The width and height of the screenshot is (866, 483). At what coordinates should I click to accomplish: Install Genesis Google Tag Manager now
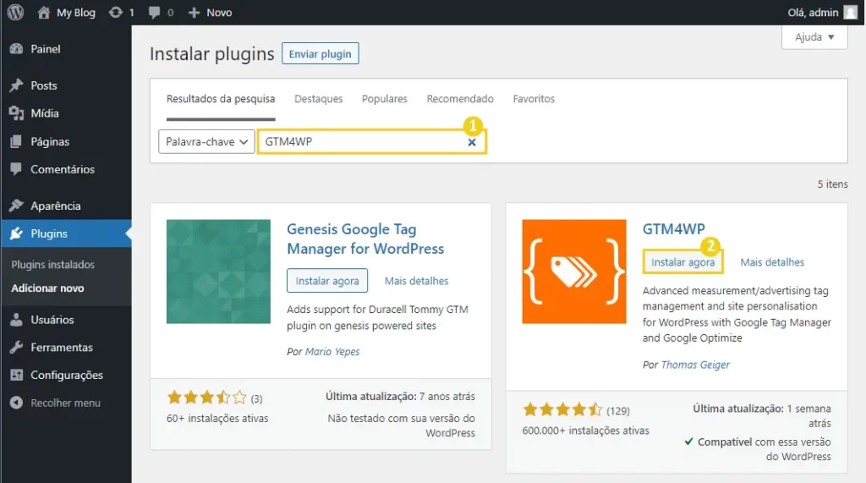pyautogui.click(x=327, y=281)
